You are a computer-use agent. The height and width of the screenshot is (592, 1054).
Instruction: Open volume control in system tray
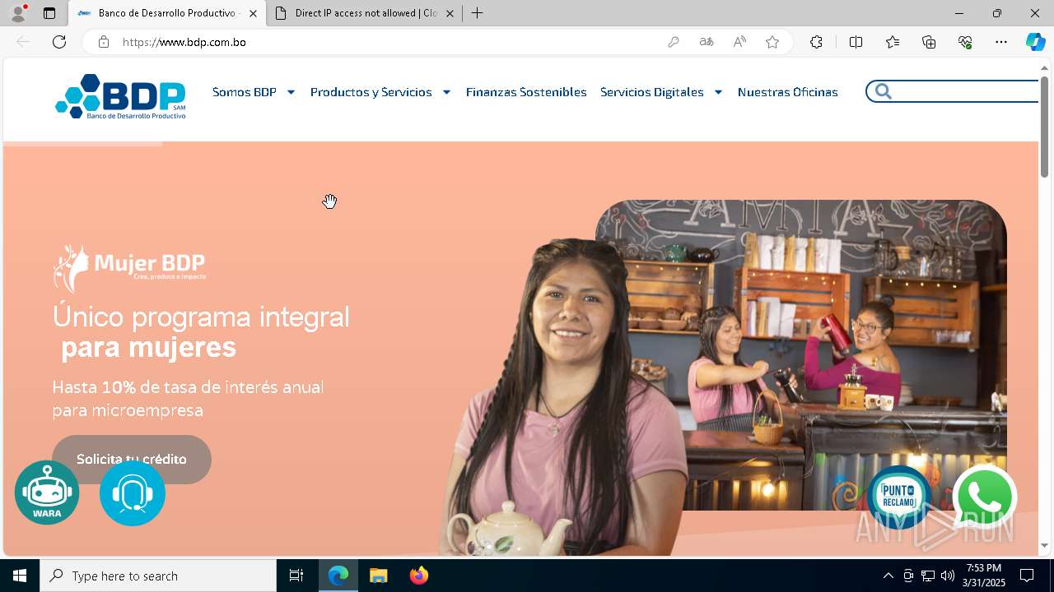(x=948, y=576)
